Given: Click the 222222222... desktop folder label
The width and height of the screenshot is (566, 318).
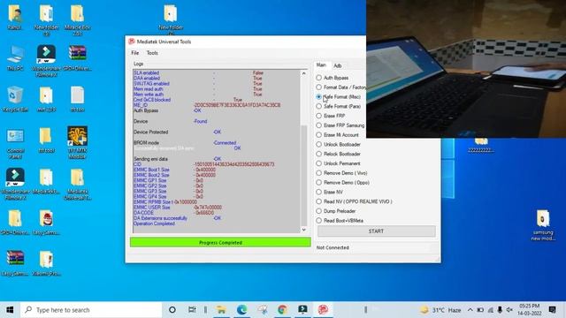Looking at the screenshot, I should tap(481, 150).
